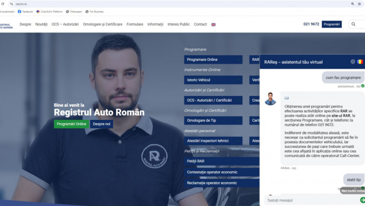Open Omologare de Tip tile
365x206 pixels.
(x=213, y=121)
